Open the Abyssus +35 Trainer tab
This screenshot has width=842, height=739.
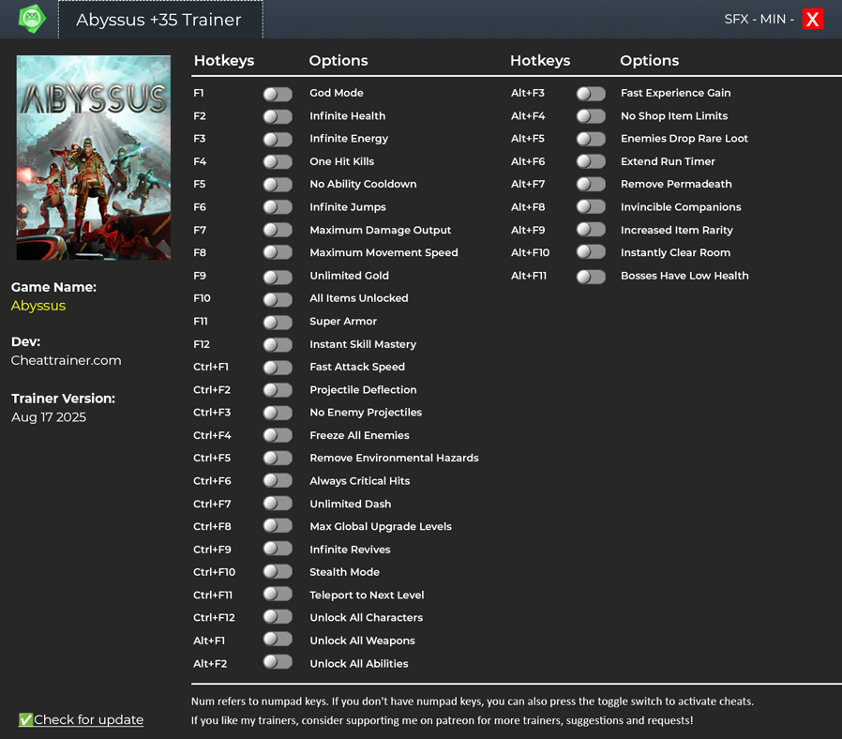160,20
